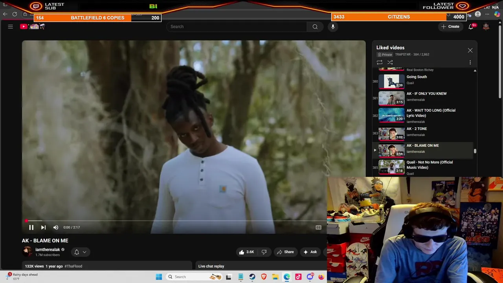
Task: Open the Liked videos playlist three-dot menu
Action: 470,62
